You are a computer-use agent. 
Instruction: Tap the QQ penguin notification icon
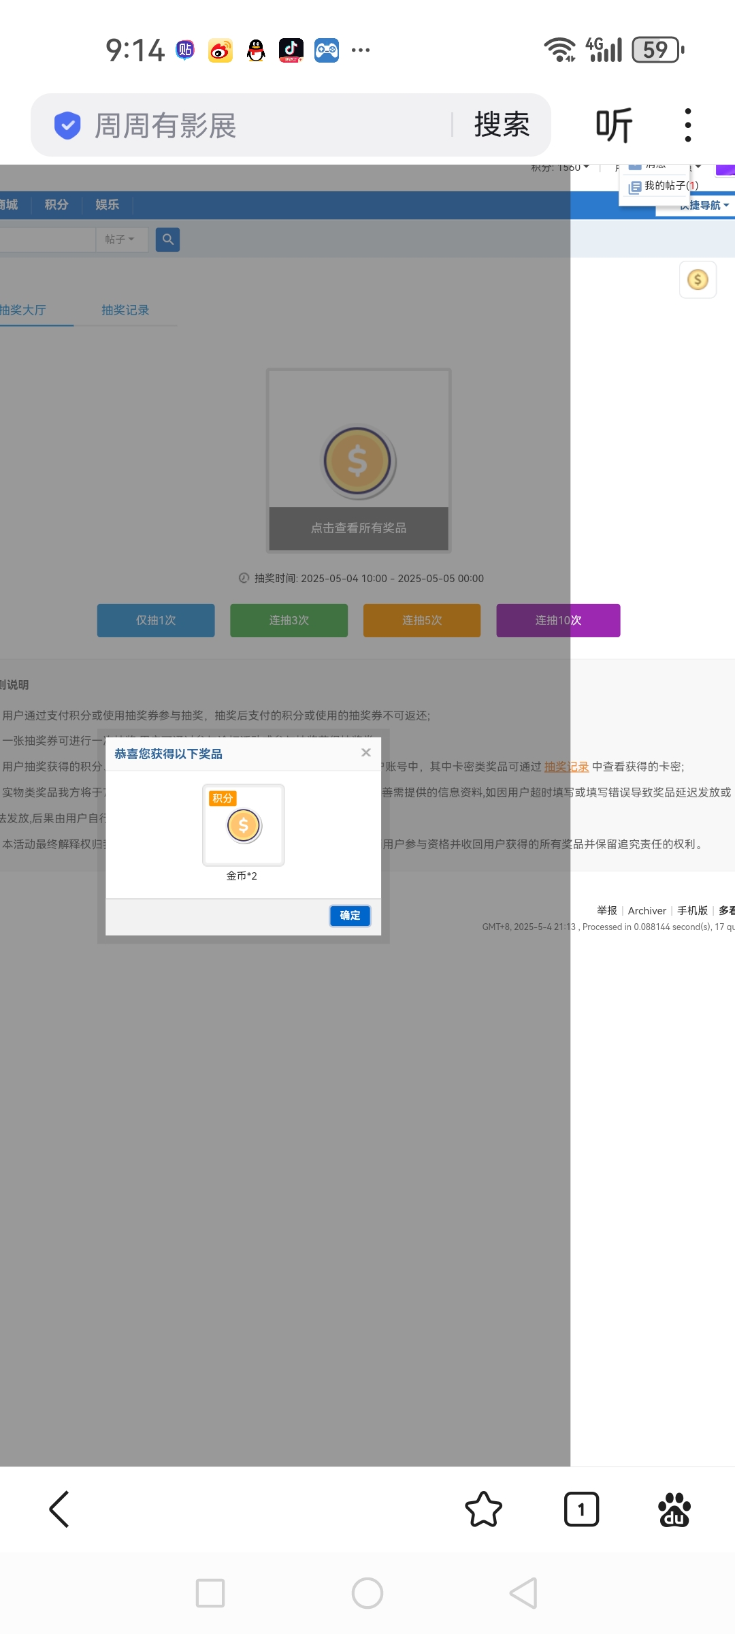tap(256, 50)
